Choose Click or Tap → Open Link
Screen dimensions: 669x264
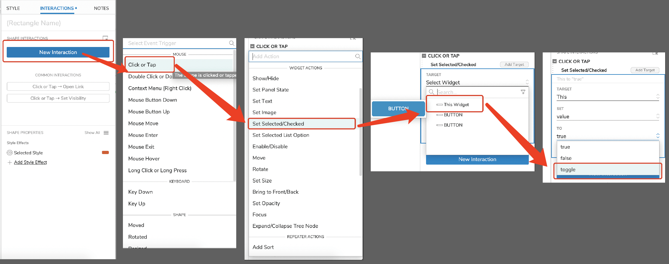[58, 87]
